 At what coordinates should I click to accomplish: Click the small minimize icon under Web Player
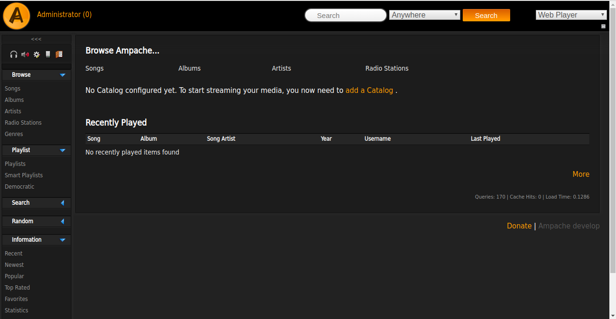tap(603, 27)
